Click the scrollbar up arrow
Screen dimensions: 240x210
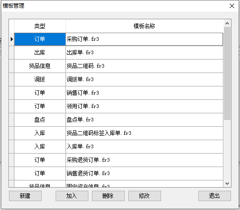(227, 23)
